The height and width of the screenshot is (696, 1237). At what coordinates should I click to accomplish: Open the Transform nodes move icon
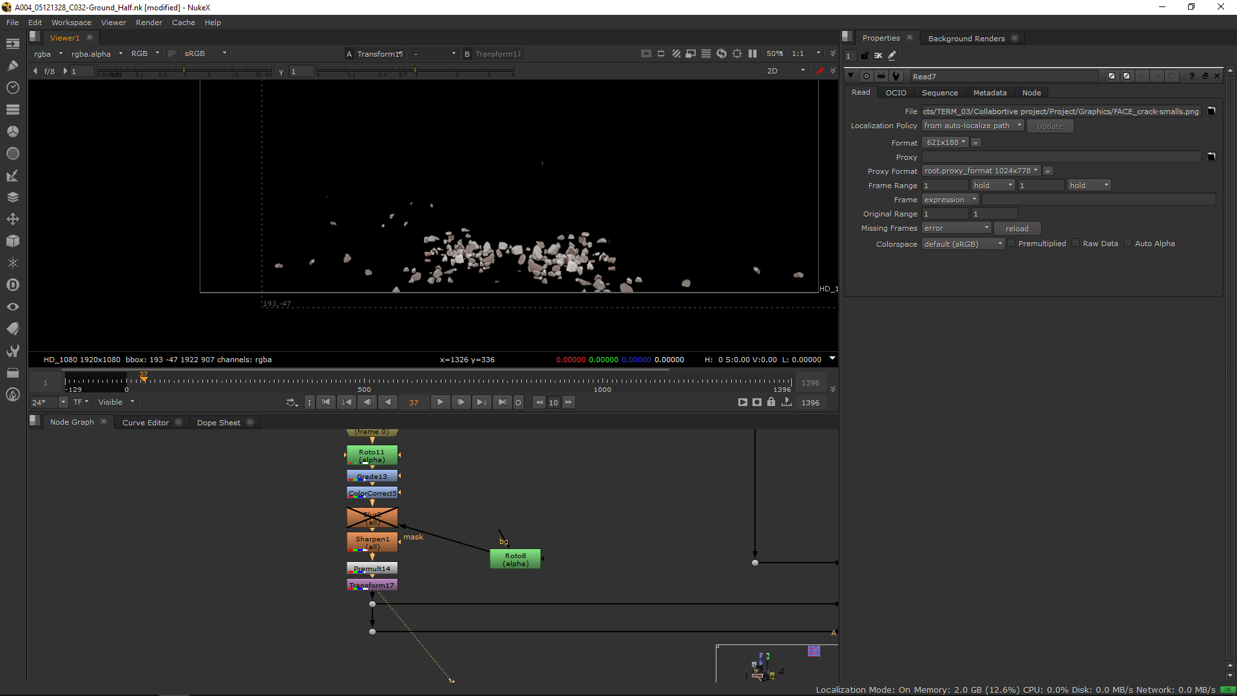[12, 219]
